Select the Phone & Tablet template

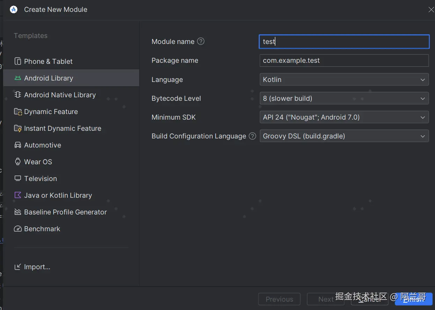click(x=71, y=61)
